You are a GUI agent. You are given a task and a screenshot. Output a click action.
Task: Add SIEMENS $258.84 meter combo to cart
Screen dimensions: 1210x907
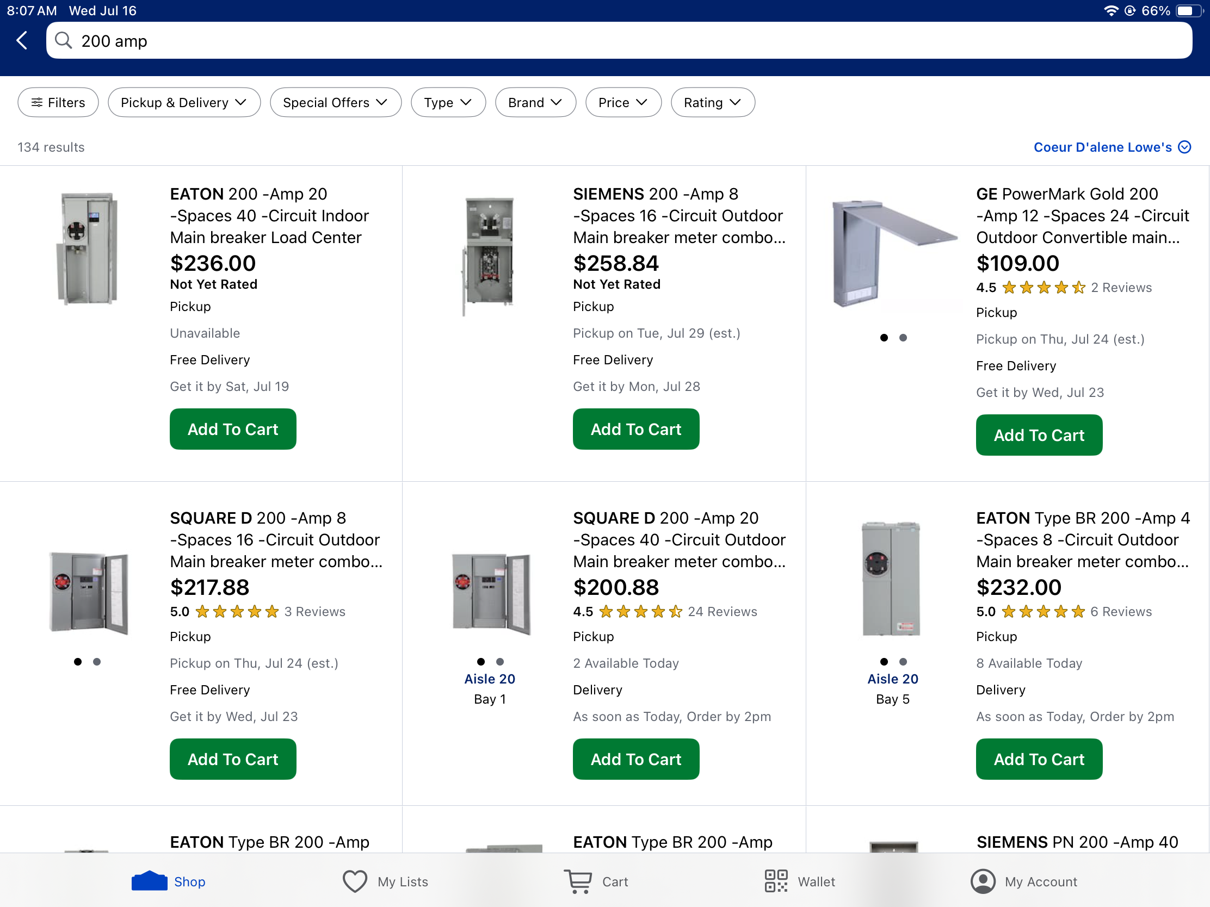(x=636, y=429)
